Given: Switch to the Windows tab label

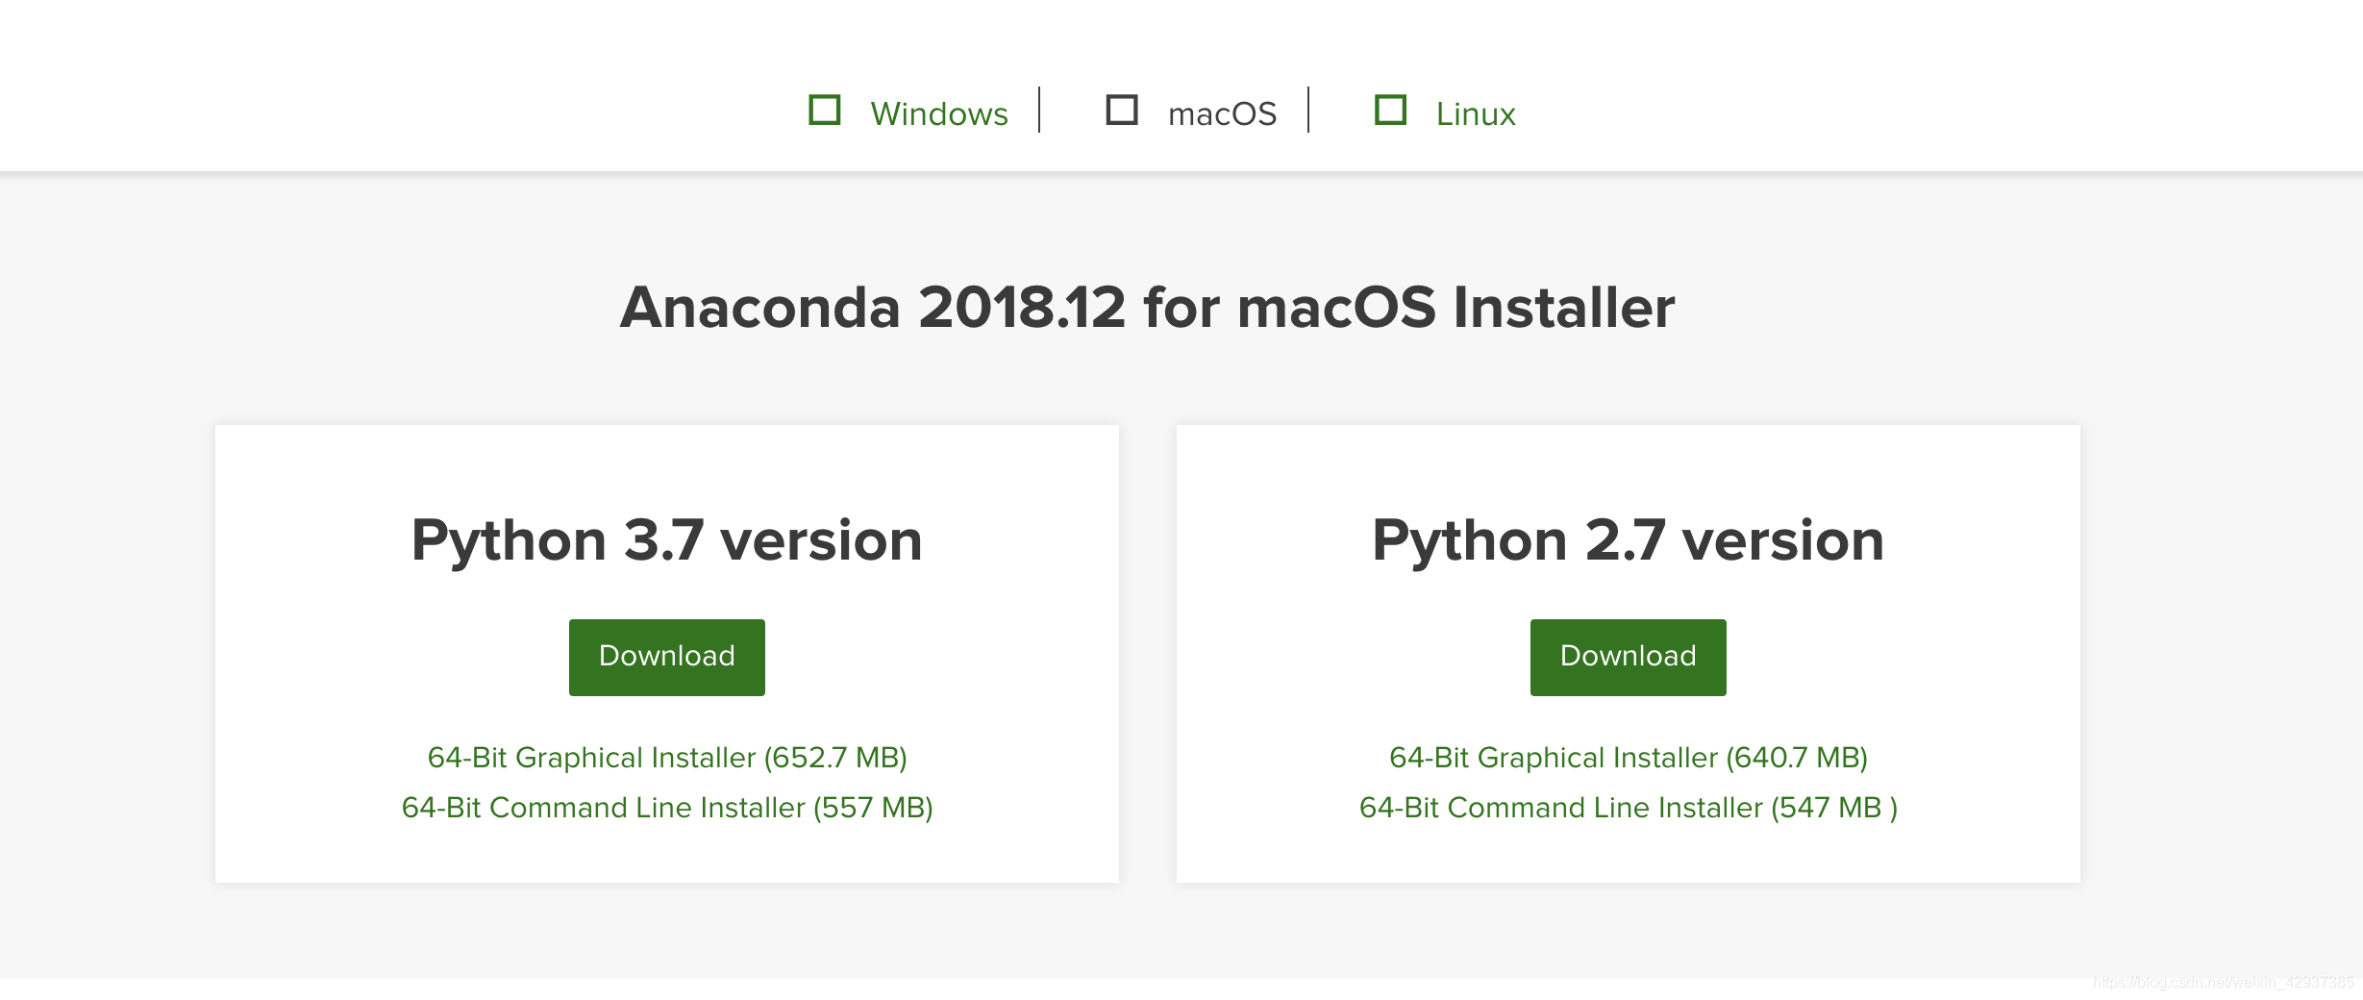Looking at the screenshot, I should point(939,113).
